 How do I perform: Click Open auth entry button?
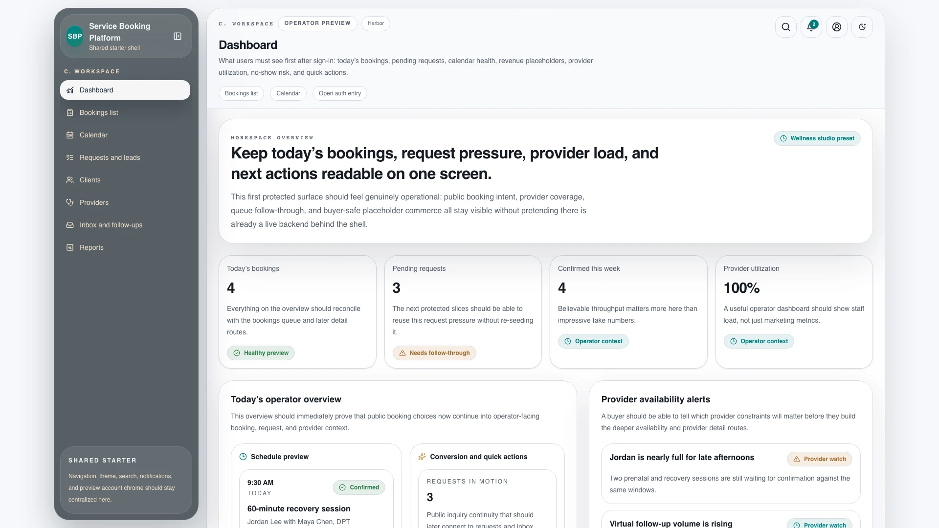[x=340, y=93]
